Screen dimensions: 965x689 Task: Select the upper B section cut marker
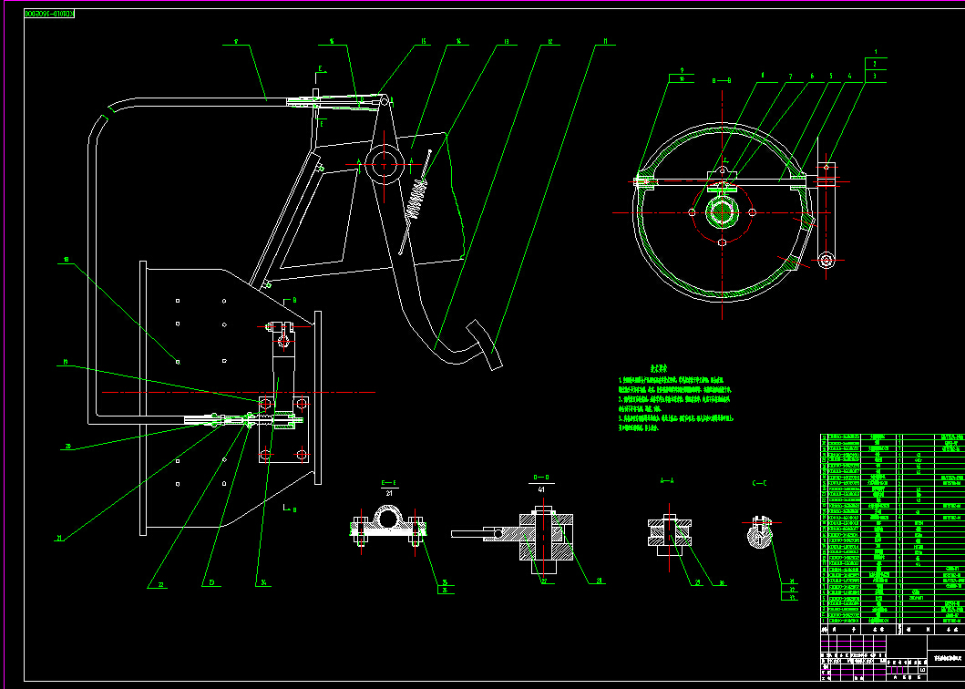pos(290,301)
